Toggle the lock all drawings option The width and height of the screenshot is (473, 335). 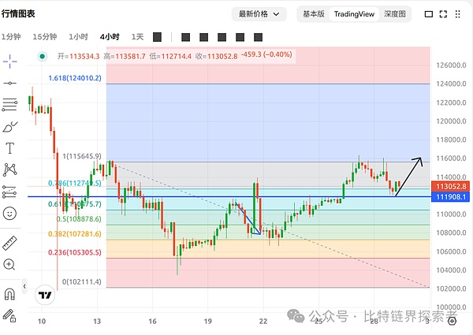point(10,315)
